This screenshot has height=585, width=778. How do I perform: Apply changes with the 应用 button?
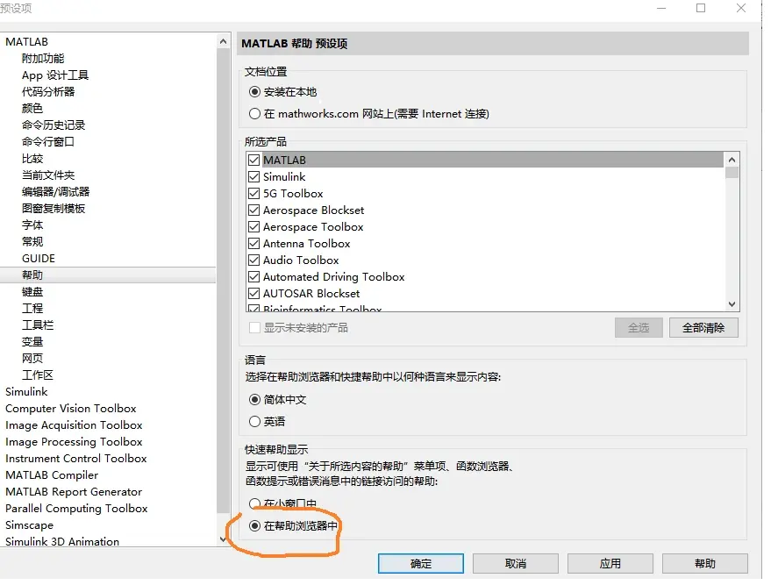pos(610,564)
